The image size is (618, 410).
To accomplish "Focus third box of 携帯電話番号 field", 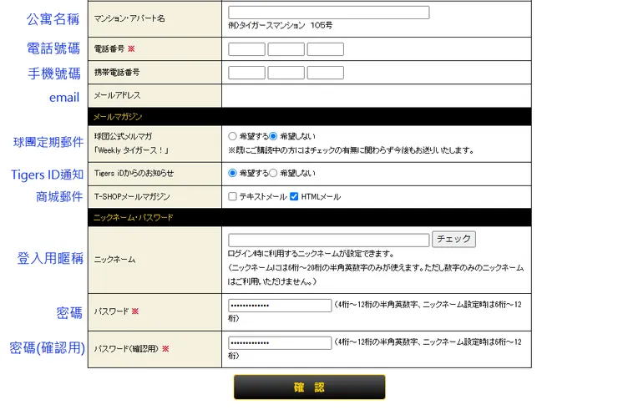I will (326, 73).
